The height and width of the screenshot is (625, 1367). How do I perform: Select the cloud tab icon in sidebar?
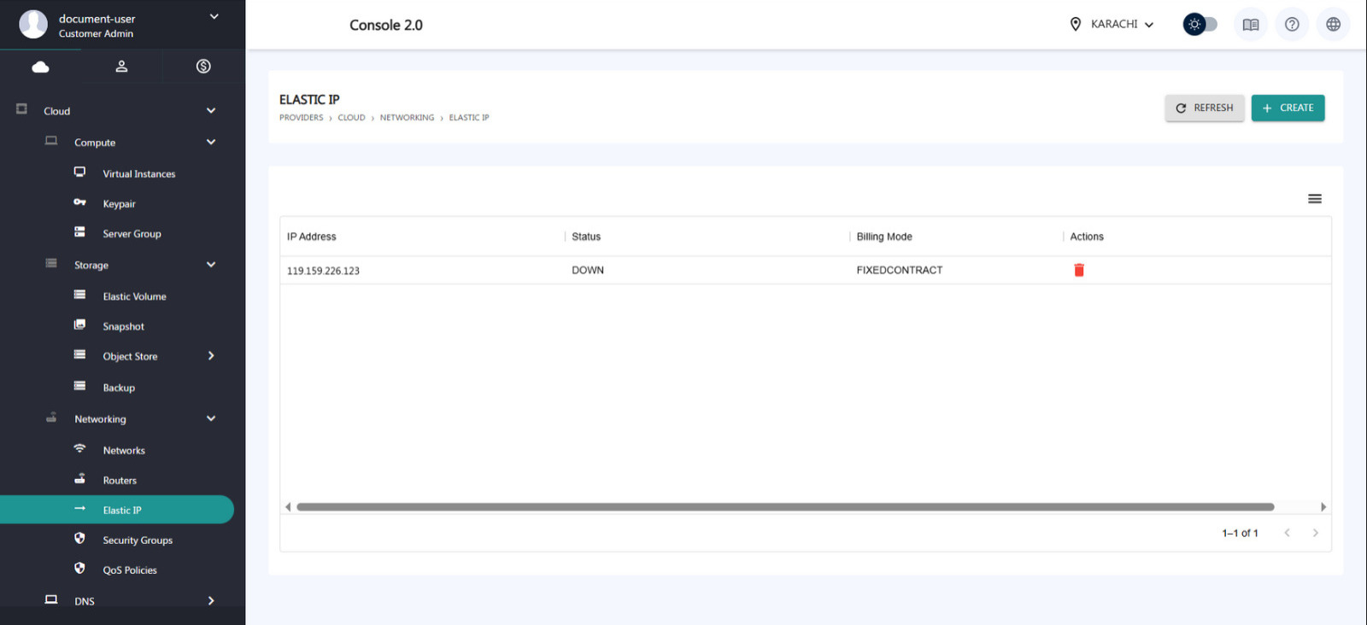(x=40, y=67)
